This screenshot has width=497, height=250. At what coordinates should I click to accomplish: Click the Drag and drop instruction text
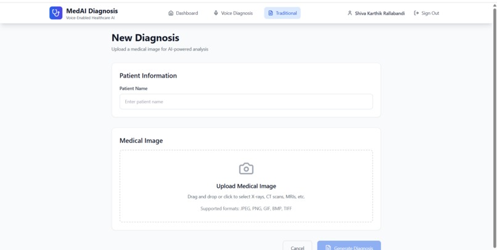246,196
